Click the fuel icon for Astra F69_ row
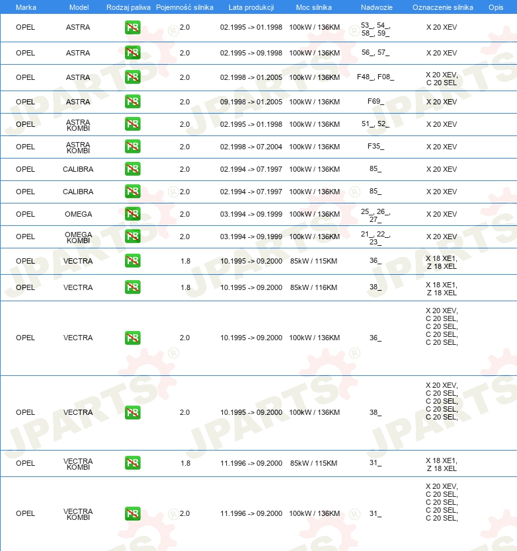This screenshot has height=551, width=517. 133,102
